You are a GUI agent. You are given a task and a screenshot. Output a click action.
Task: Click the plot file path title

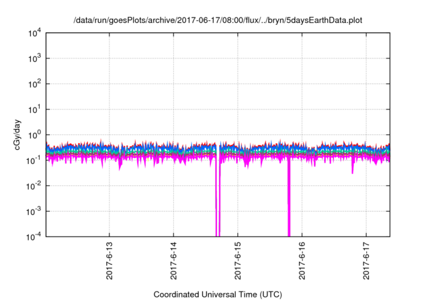click(x=218, y=20)
